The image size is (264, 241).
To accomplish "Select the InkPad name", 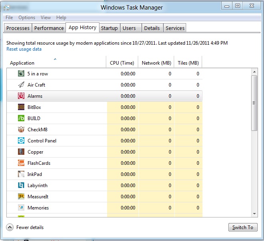I will pyautogui.click(x=35, y=174).
